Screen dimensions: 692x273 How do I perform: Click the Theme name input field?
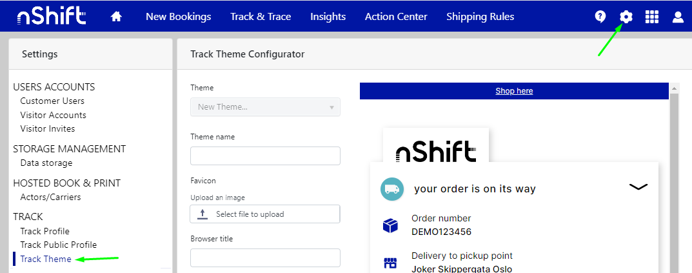265,156
